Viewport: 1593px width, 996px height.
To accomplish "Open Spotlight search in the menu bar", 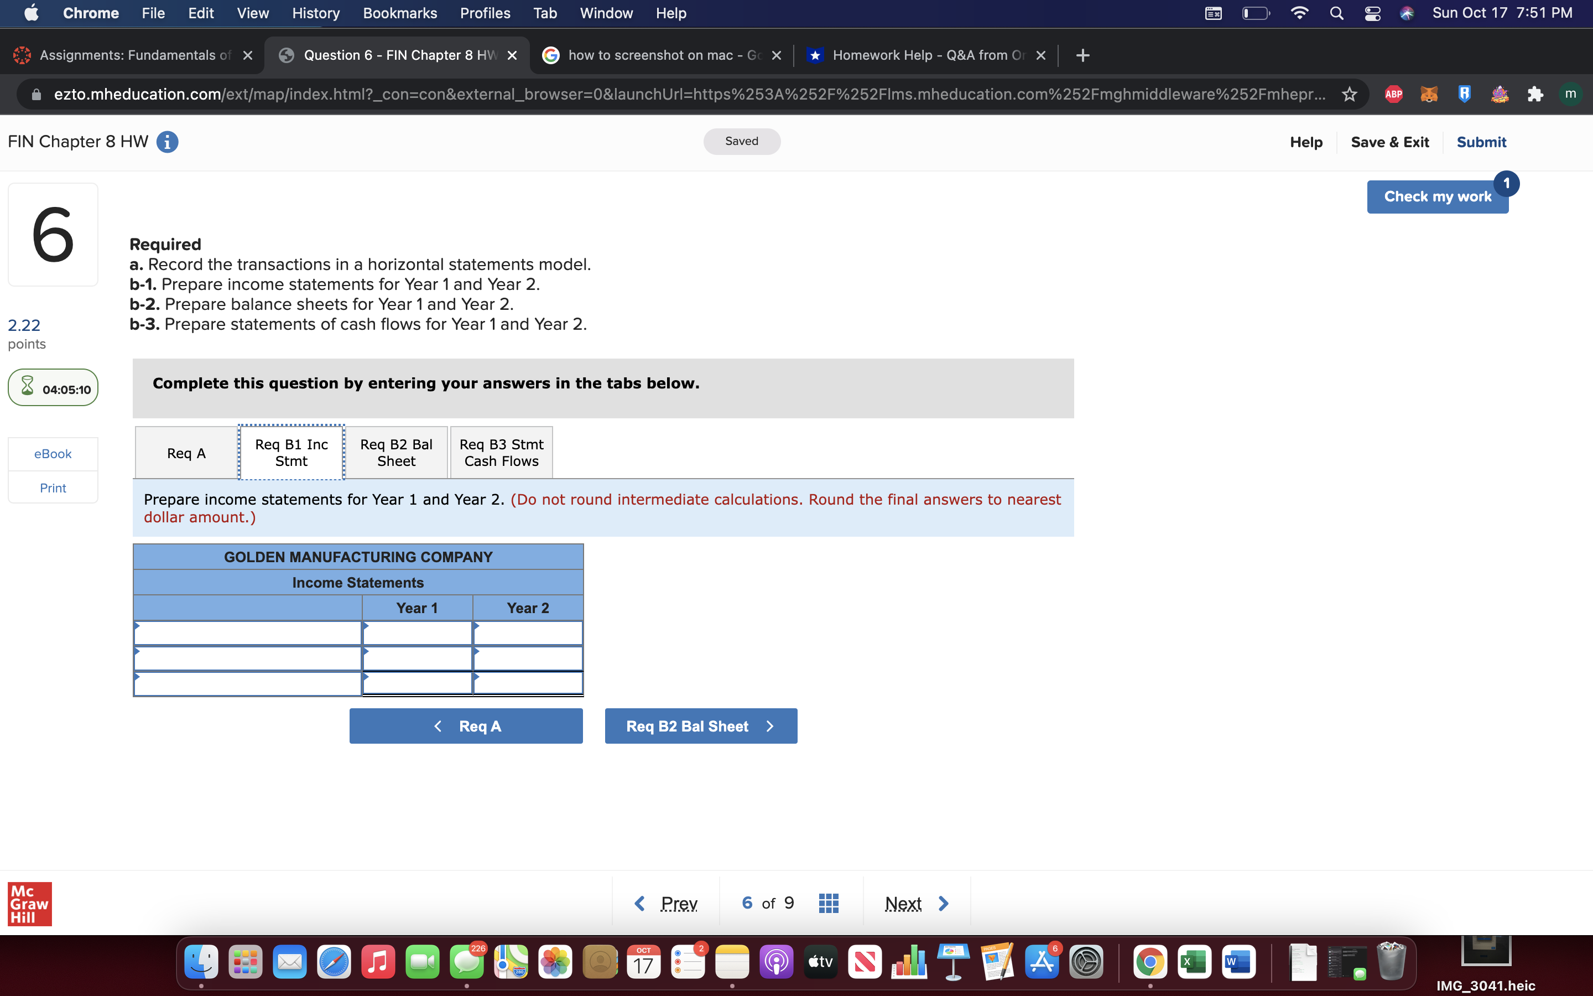I will click(x=1336, y=13).
